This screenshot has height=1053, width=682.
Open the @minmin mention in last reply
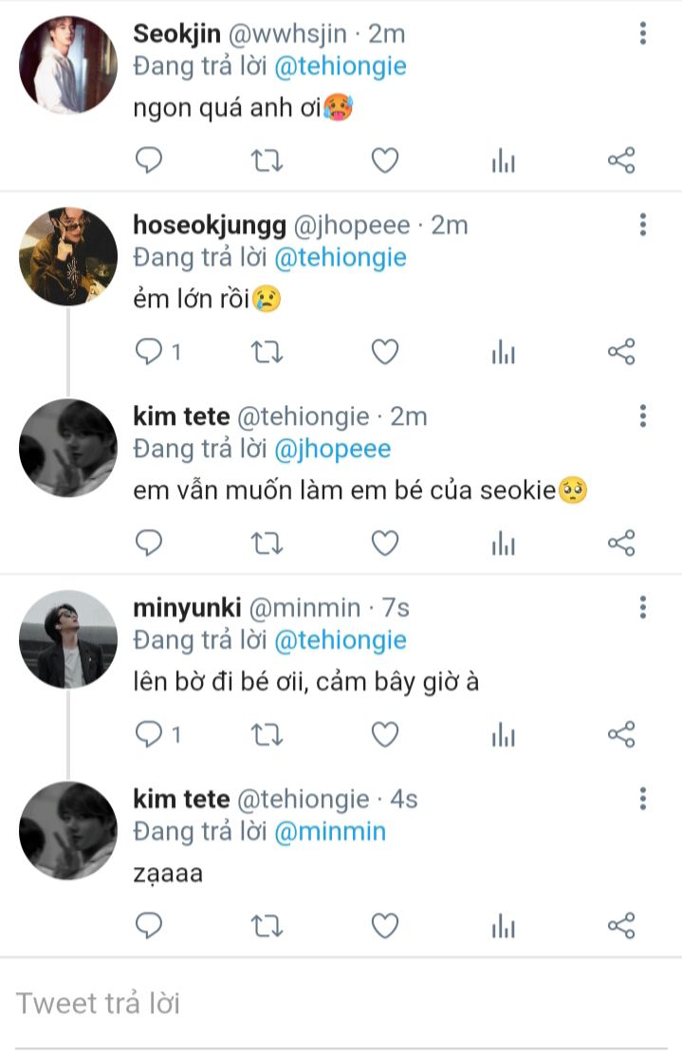pos(330,832)
